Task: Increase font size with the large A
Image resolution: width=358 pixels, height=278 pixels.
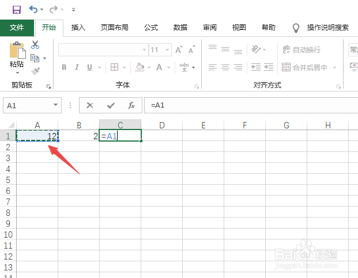Action: pyautogui.click(x=179, y=49)
